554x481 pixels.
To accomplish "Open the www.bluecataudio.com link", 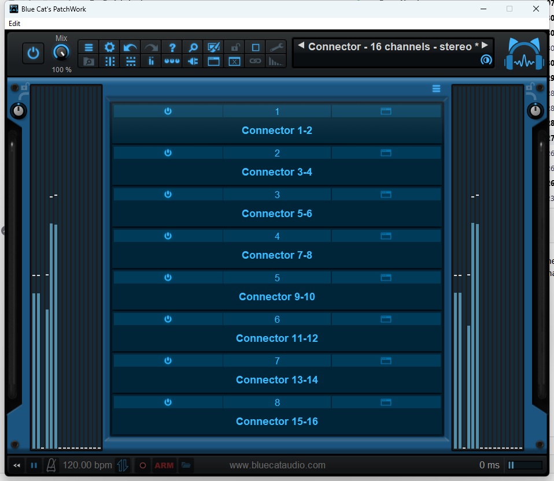I will (x=277, y=465).
